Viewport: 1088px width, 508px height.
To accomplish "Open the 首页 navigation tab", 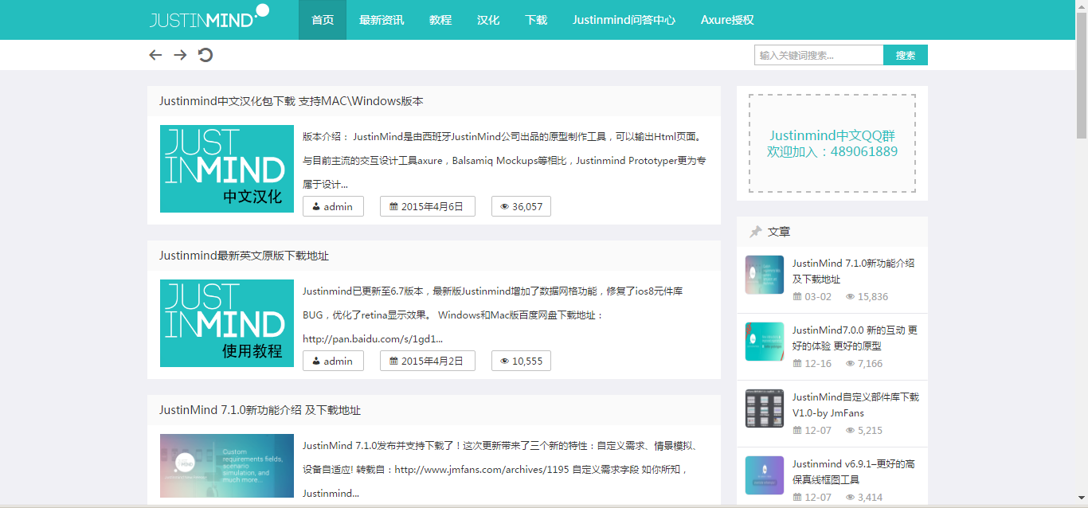I will pyautogui.click(x=323, y=20).
